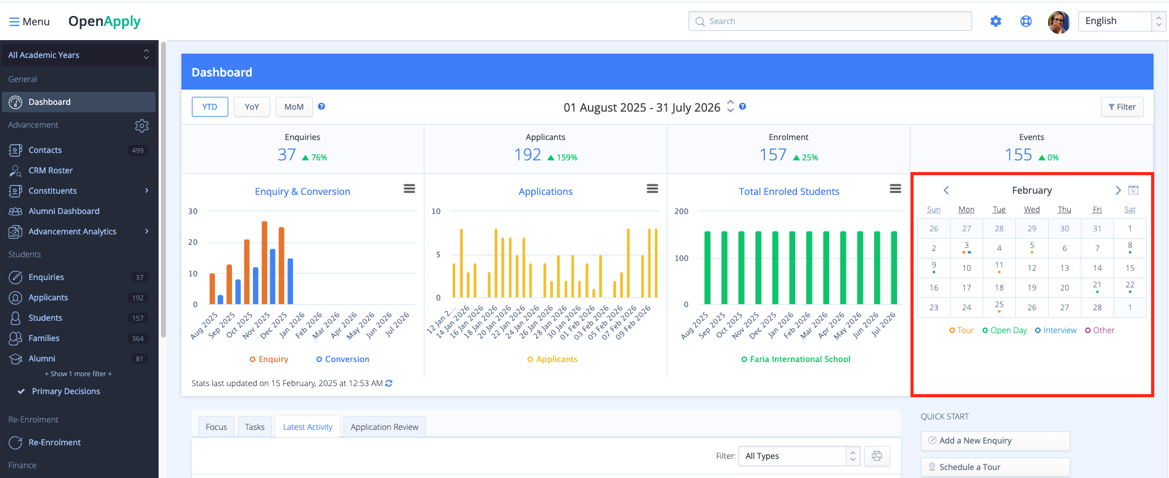This screenshot has width=1169, height=478.
Task: Open Re-Enrolment in sidebar
Action: pyautogui.click(x=54, y=442)
